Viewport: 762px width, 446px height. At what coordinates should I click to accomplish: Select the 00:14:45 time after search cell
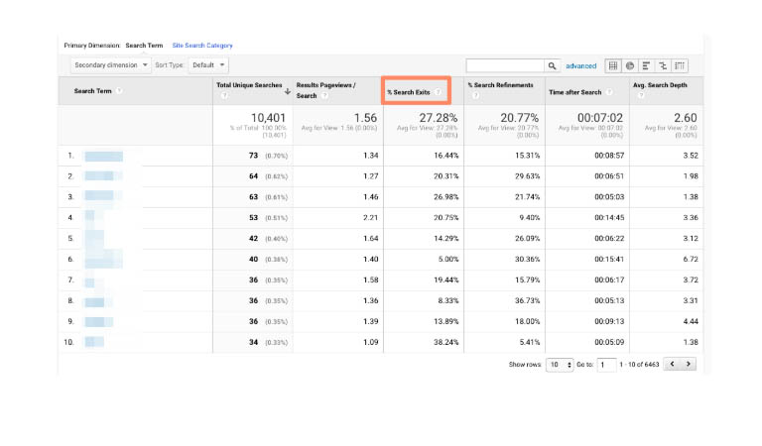point(609,217)
